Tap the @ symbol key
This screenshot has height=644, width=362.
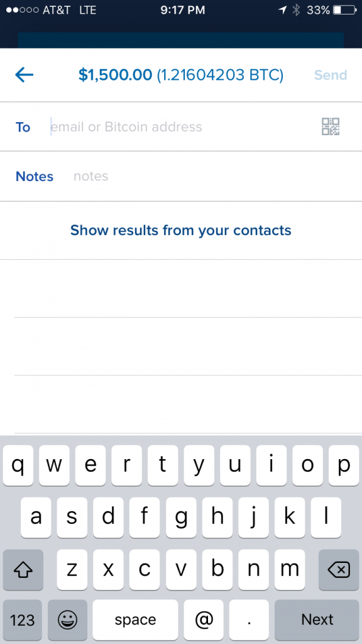[x=204, y=619]
